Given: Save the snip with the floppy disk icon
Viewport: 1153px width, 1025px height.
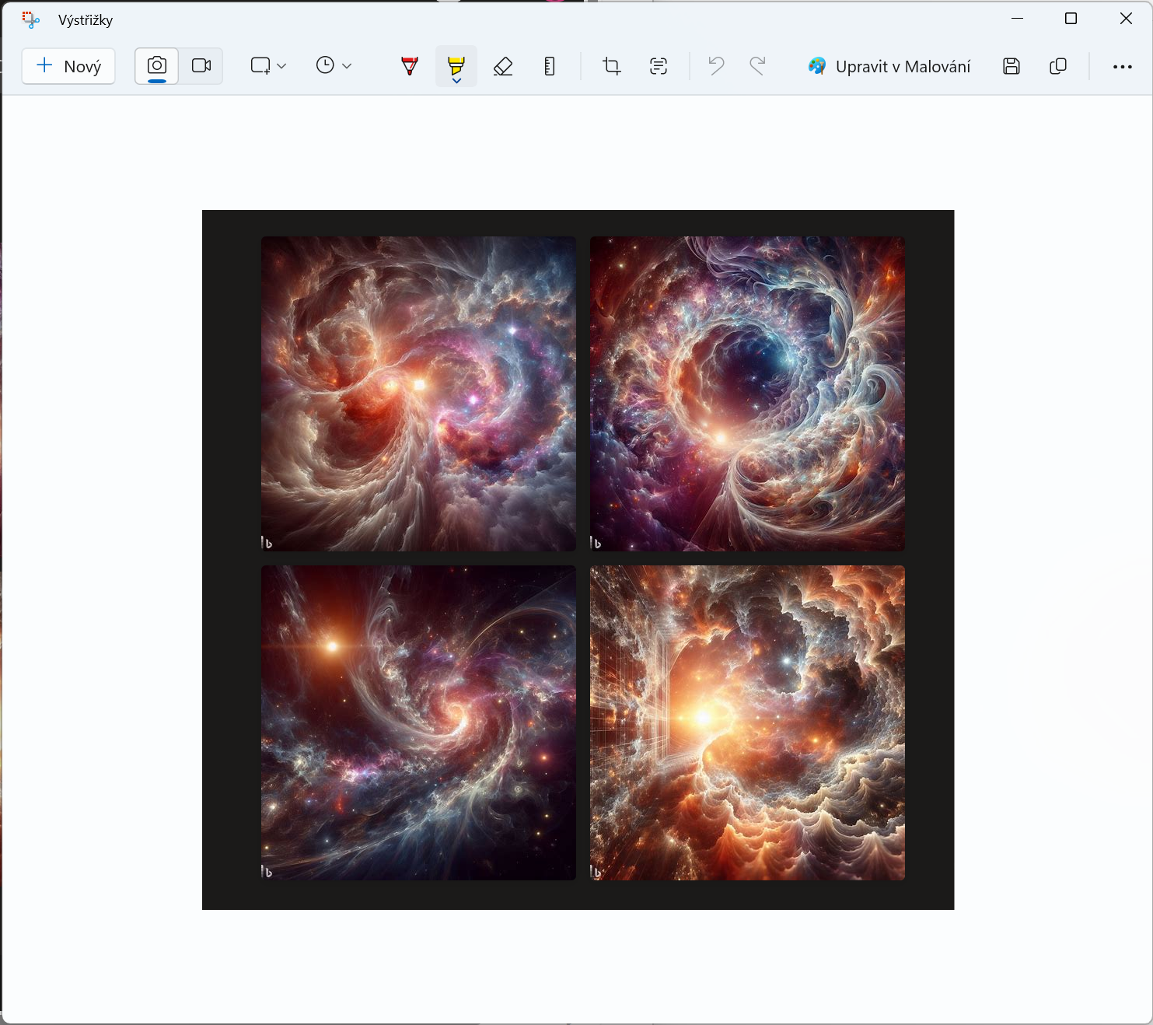Looking at the screenshot, I should click(x=1011, y=66).
